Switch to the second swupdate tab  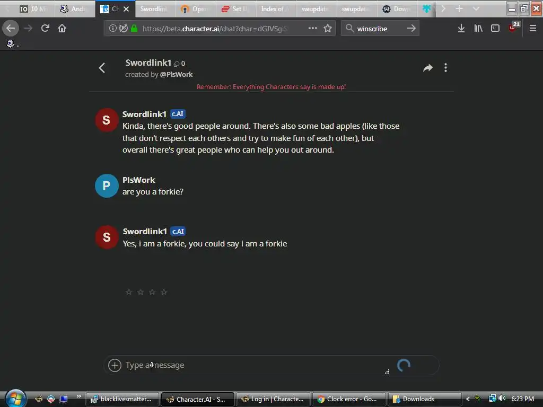coord(356,8)
